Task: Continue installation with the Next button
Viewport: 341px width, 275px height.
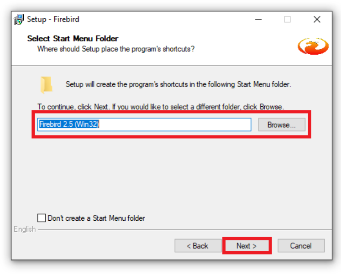Action: (247, 246)
